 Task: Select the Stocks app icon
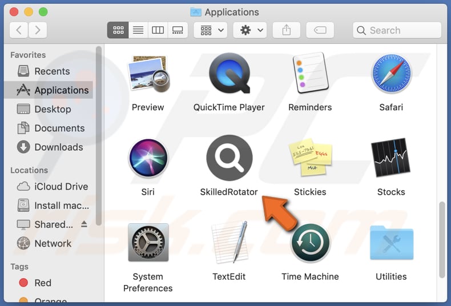391,158
